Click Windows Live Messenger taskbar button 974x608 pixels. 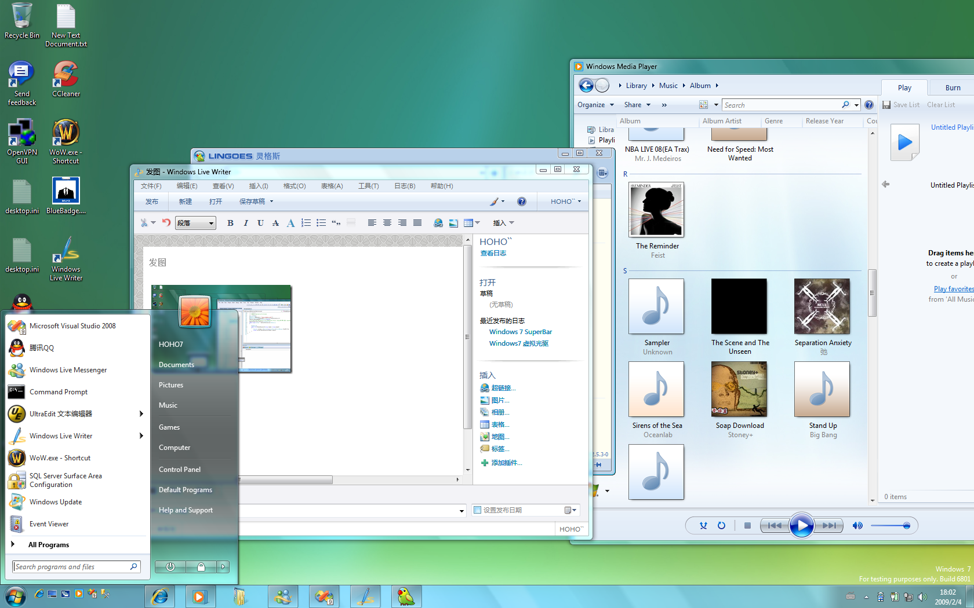click(283, 596)
